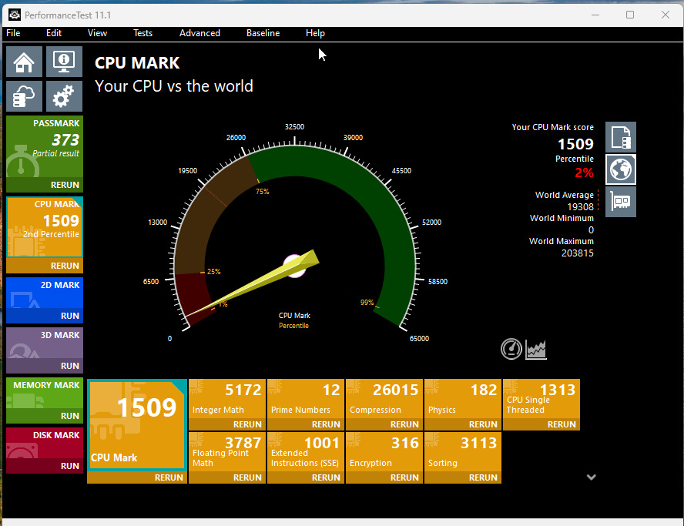
Task: Switch to the gauge dial view icon
Action: pos(511,349)
